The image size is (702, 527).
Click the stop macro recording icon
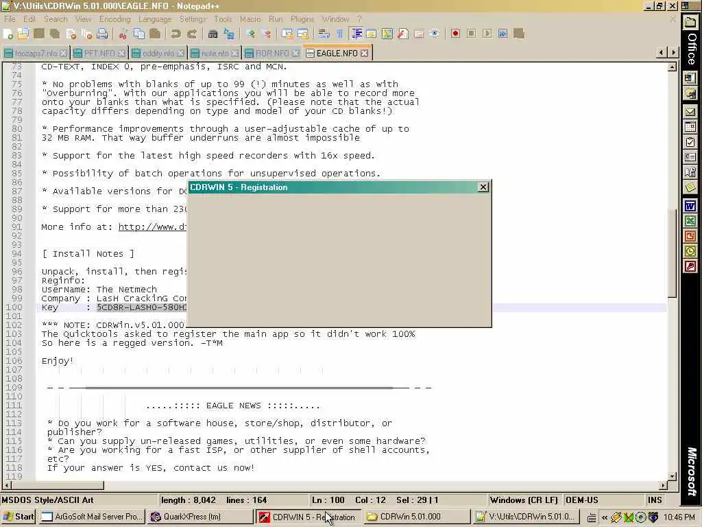click(x=471, y=34)
